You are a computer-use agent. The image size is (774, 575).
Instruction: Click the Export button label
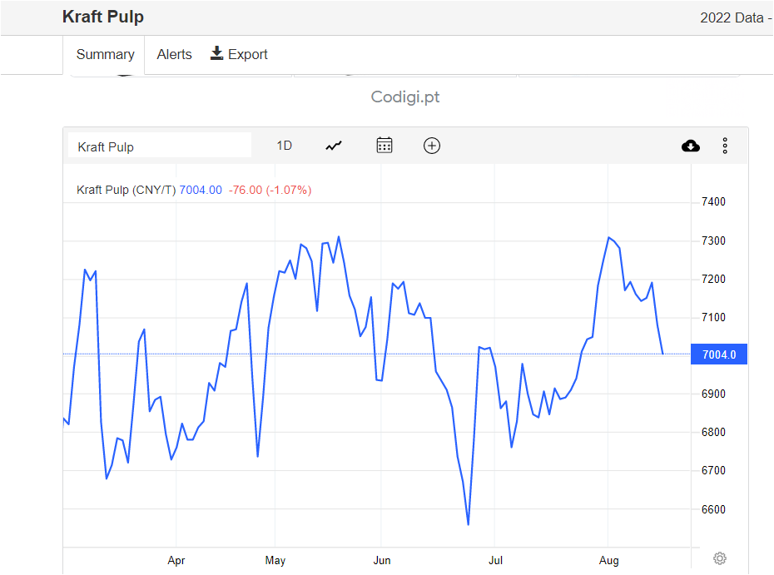pyautogui.click(x=248, y=54)
